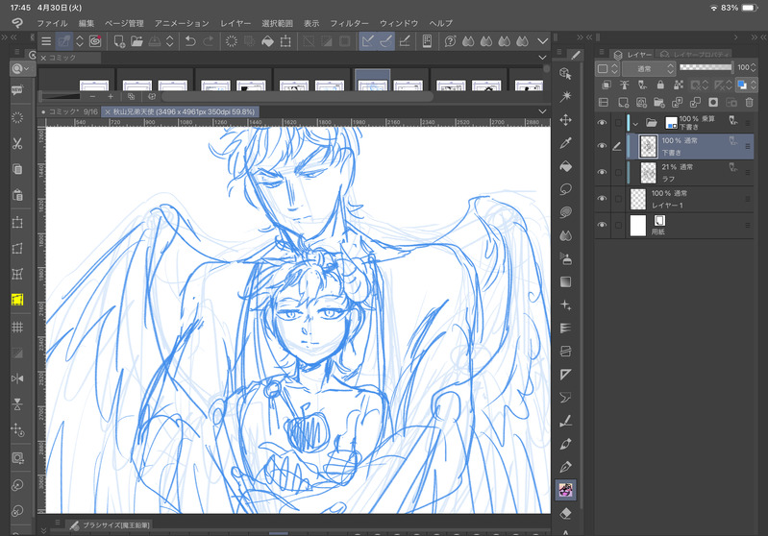The width and height of the screenshot is (768, 536).
Task: Click opacity value stepper arrows
Action: (x=754, y=68)
